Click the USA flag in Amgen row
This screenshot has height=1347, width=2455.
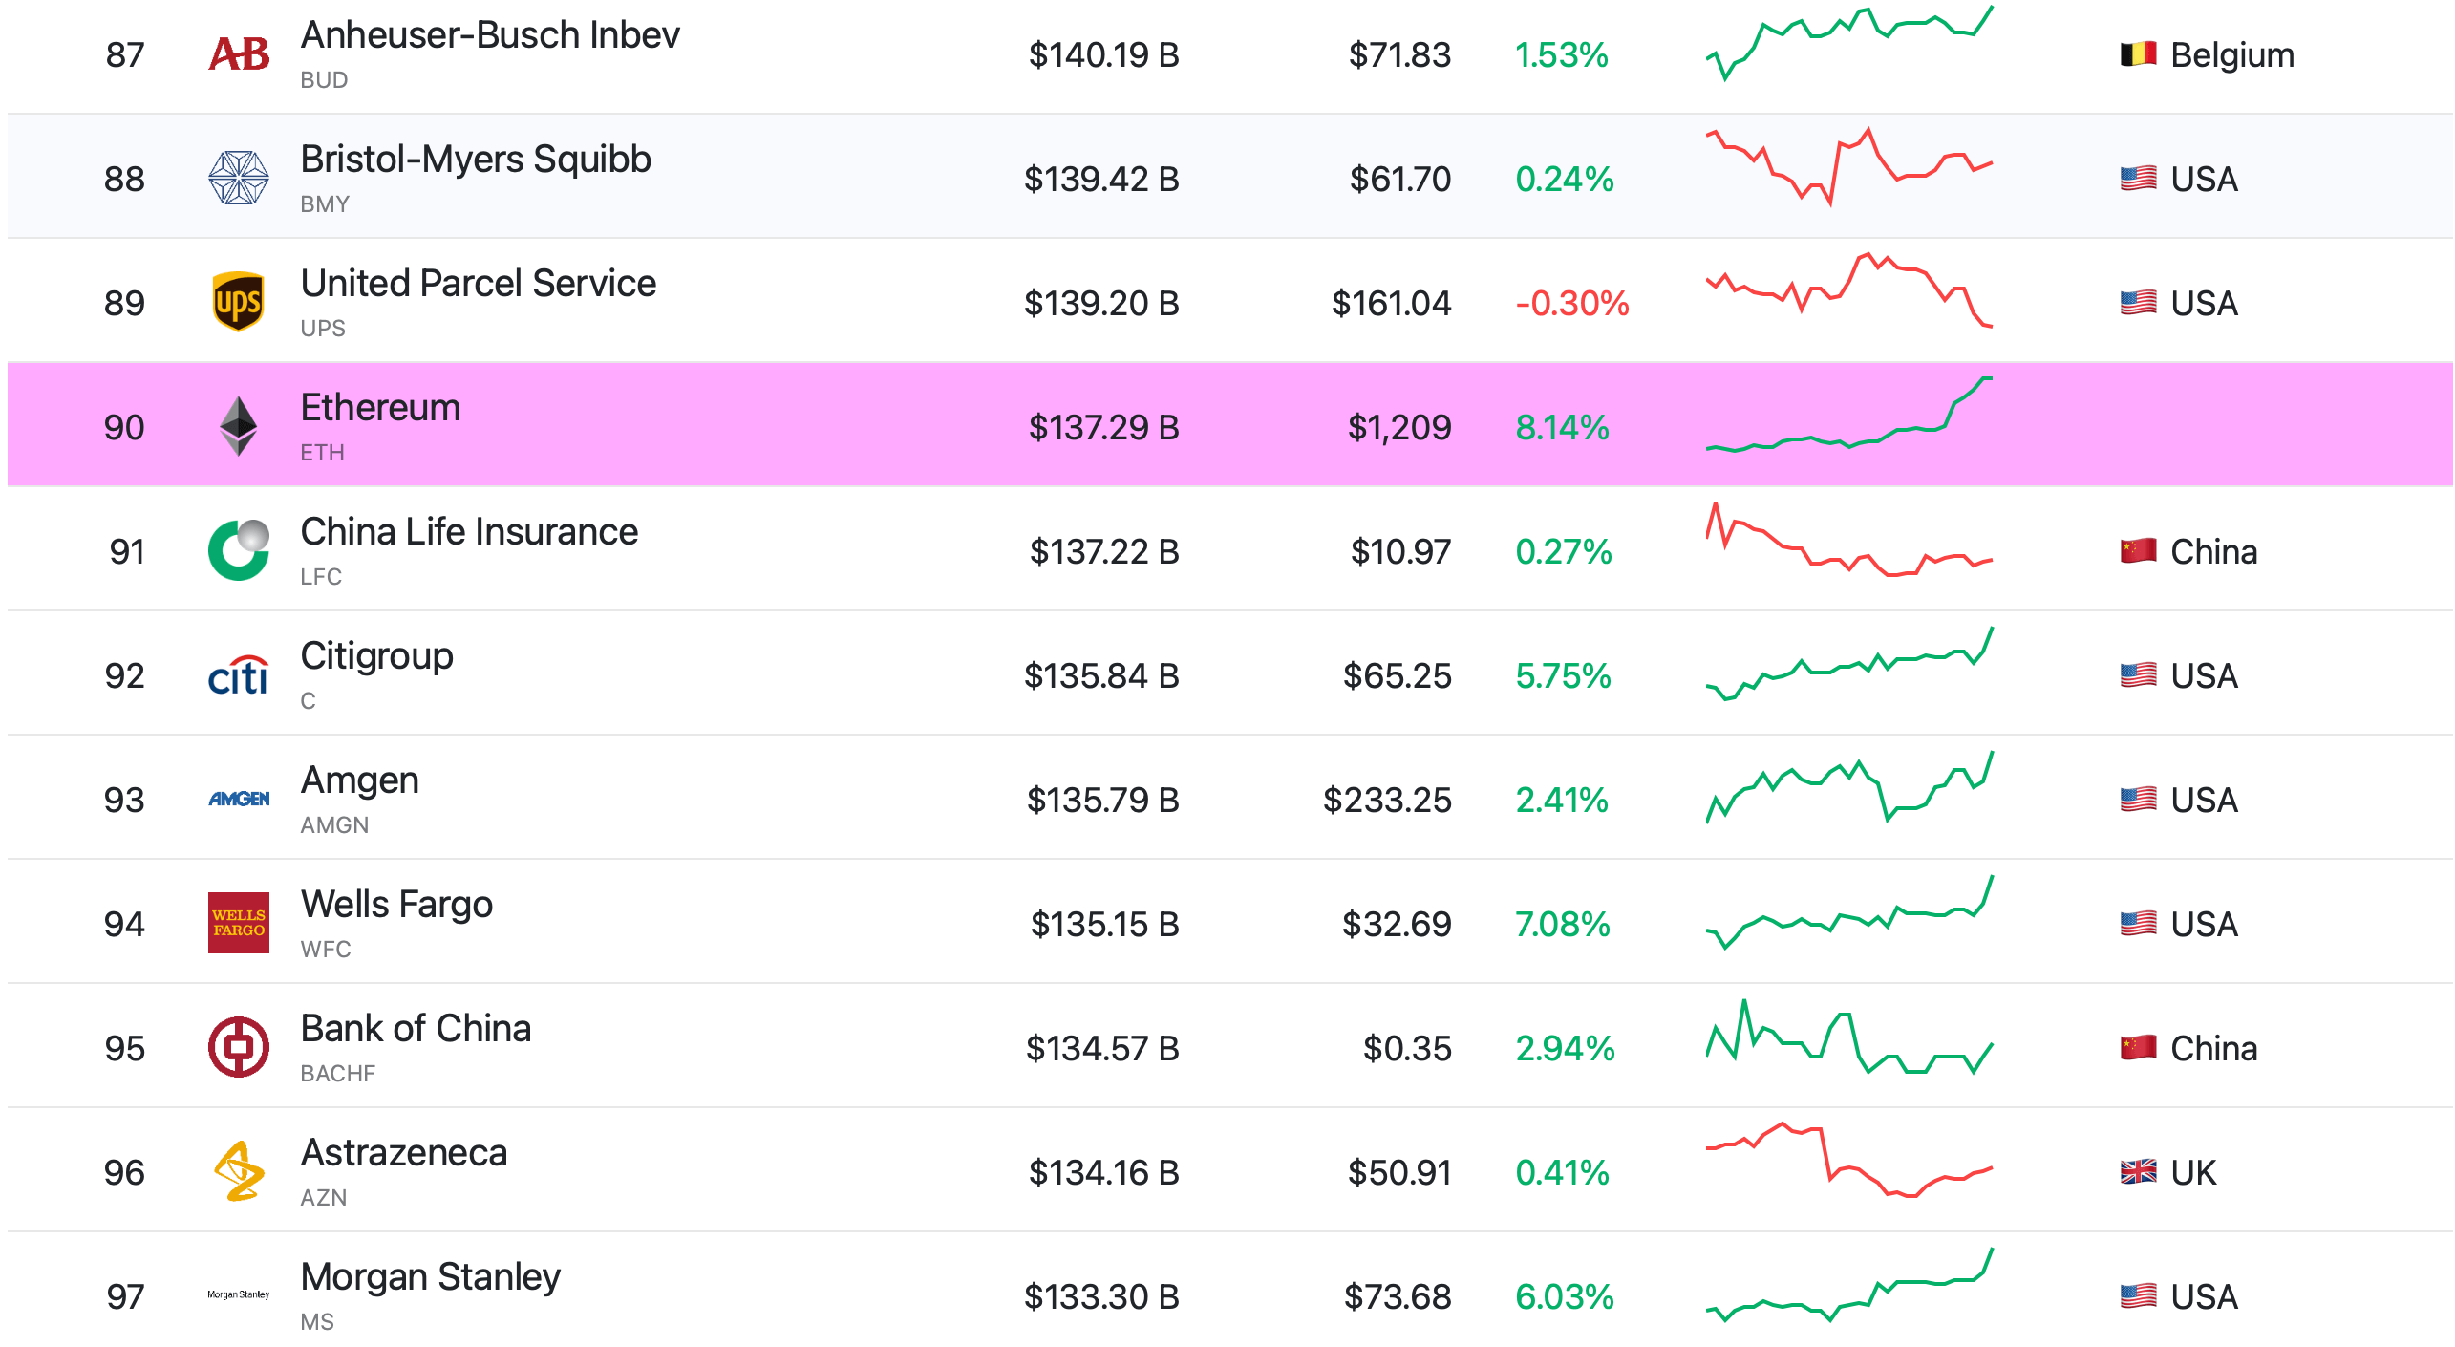pyautogui.click(x=2139, y=800)
